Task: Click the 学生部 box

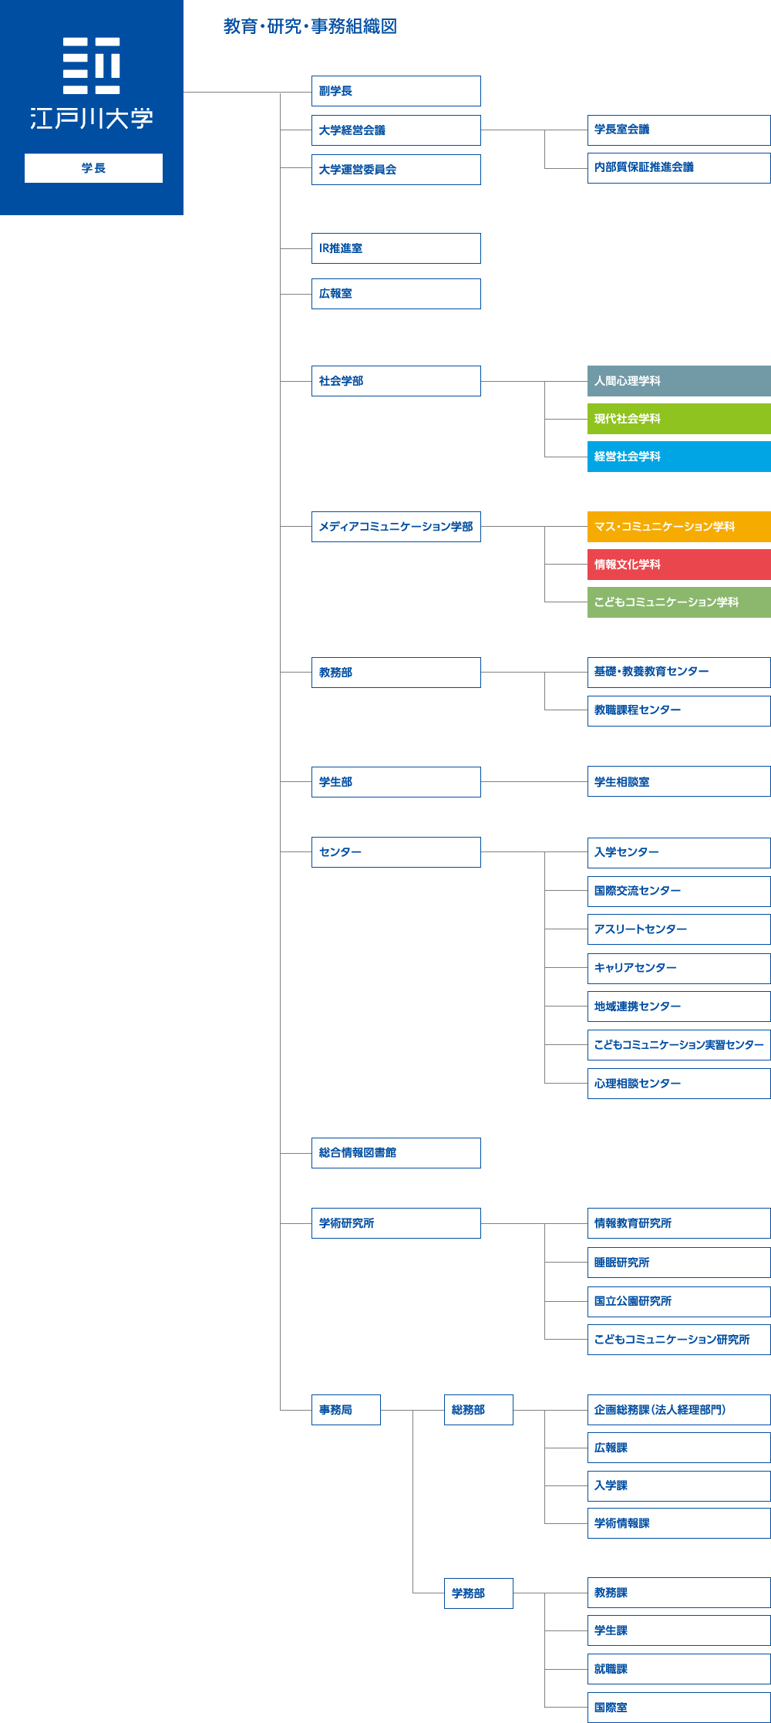Action: click(x=396, y=782)
